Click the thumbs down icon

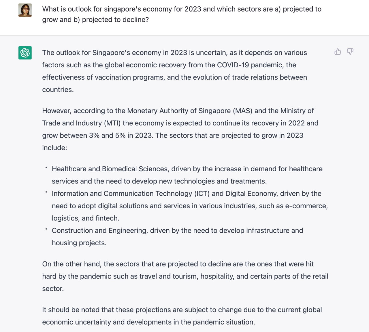click(x=350, y=52)
